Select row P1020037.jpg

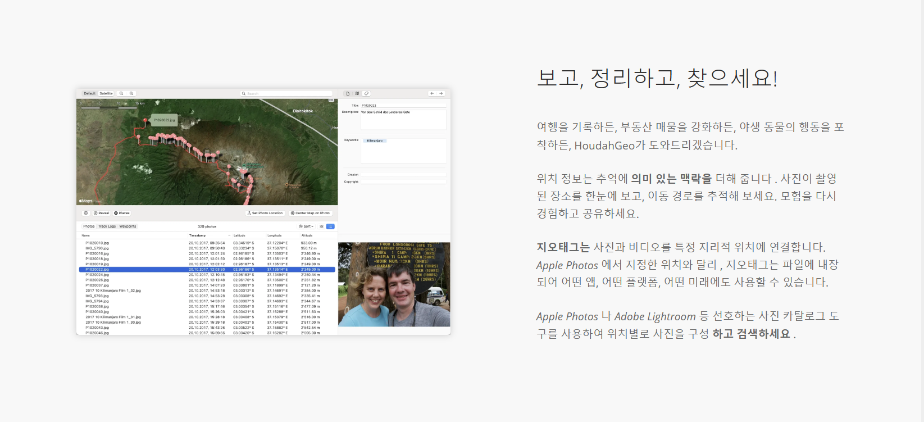click(207, 285)
